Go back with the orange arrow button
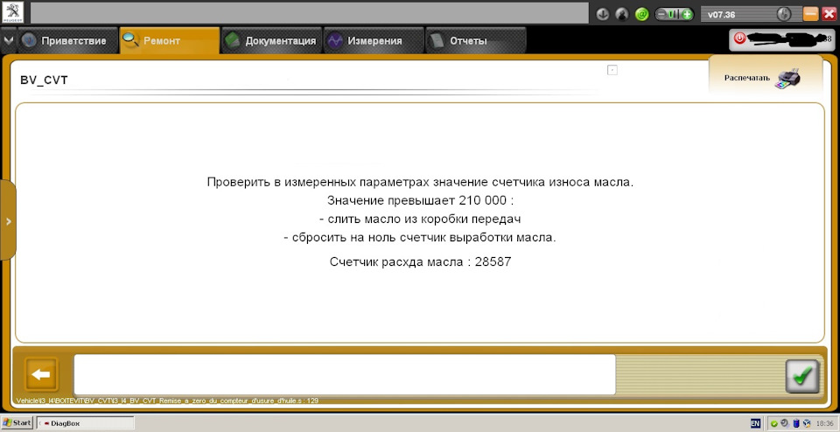The width and height of the screenshot is (840, 432). [41, 375]
